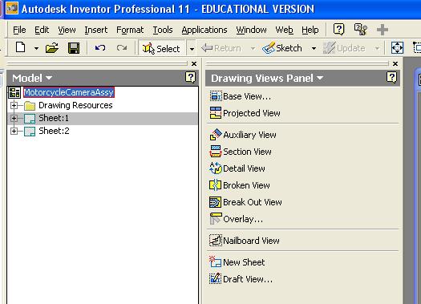Open the Sketch dropdown arrow
The height and width of the screenshot is (304, 421).
point(314,49)
